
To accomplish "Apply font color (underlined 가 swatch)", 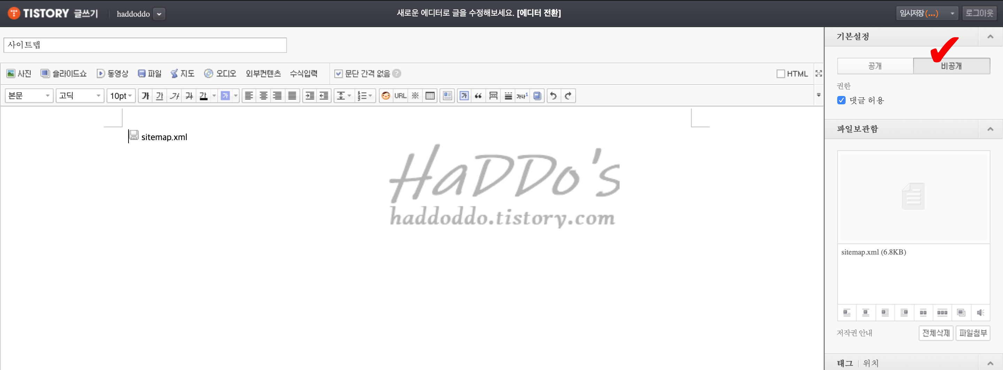I will [203, 96].
